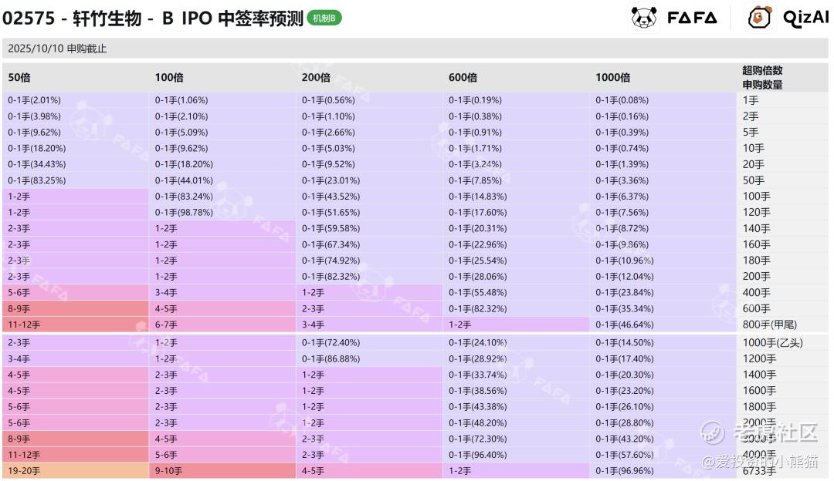The height and width of the screenshot is (481, 834).
Task: Select the 600倍 column header
Action: click(463, 77)
